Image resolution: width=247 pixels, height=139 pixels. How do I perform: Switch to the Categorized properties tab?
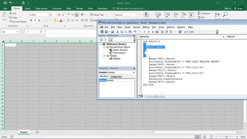(x=116, y=76)
